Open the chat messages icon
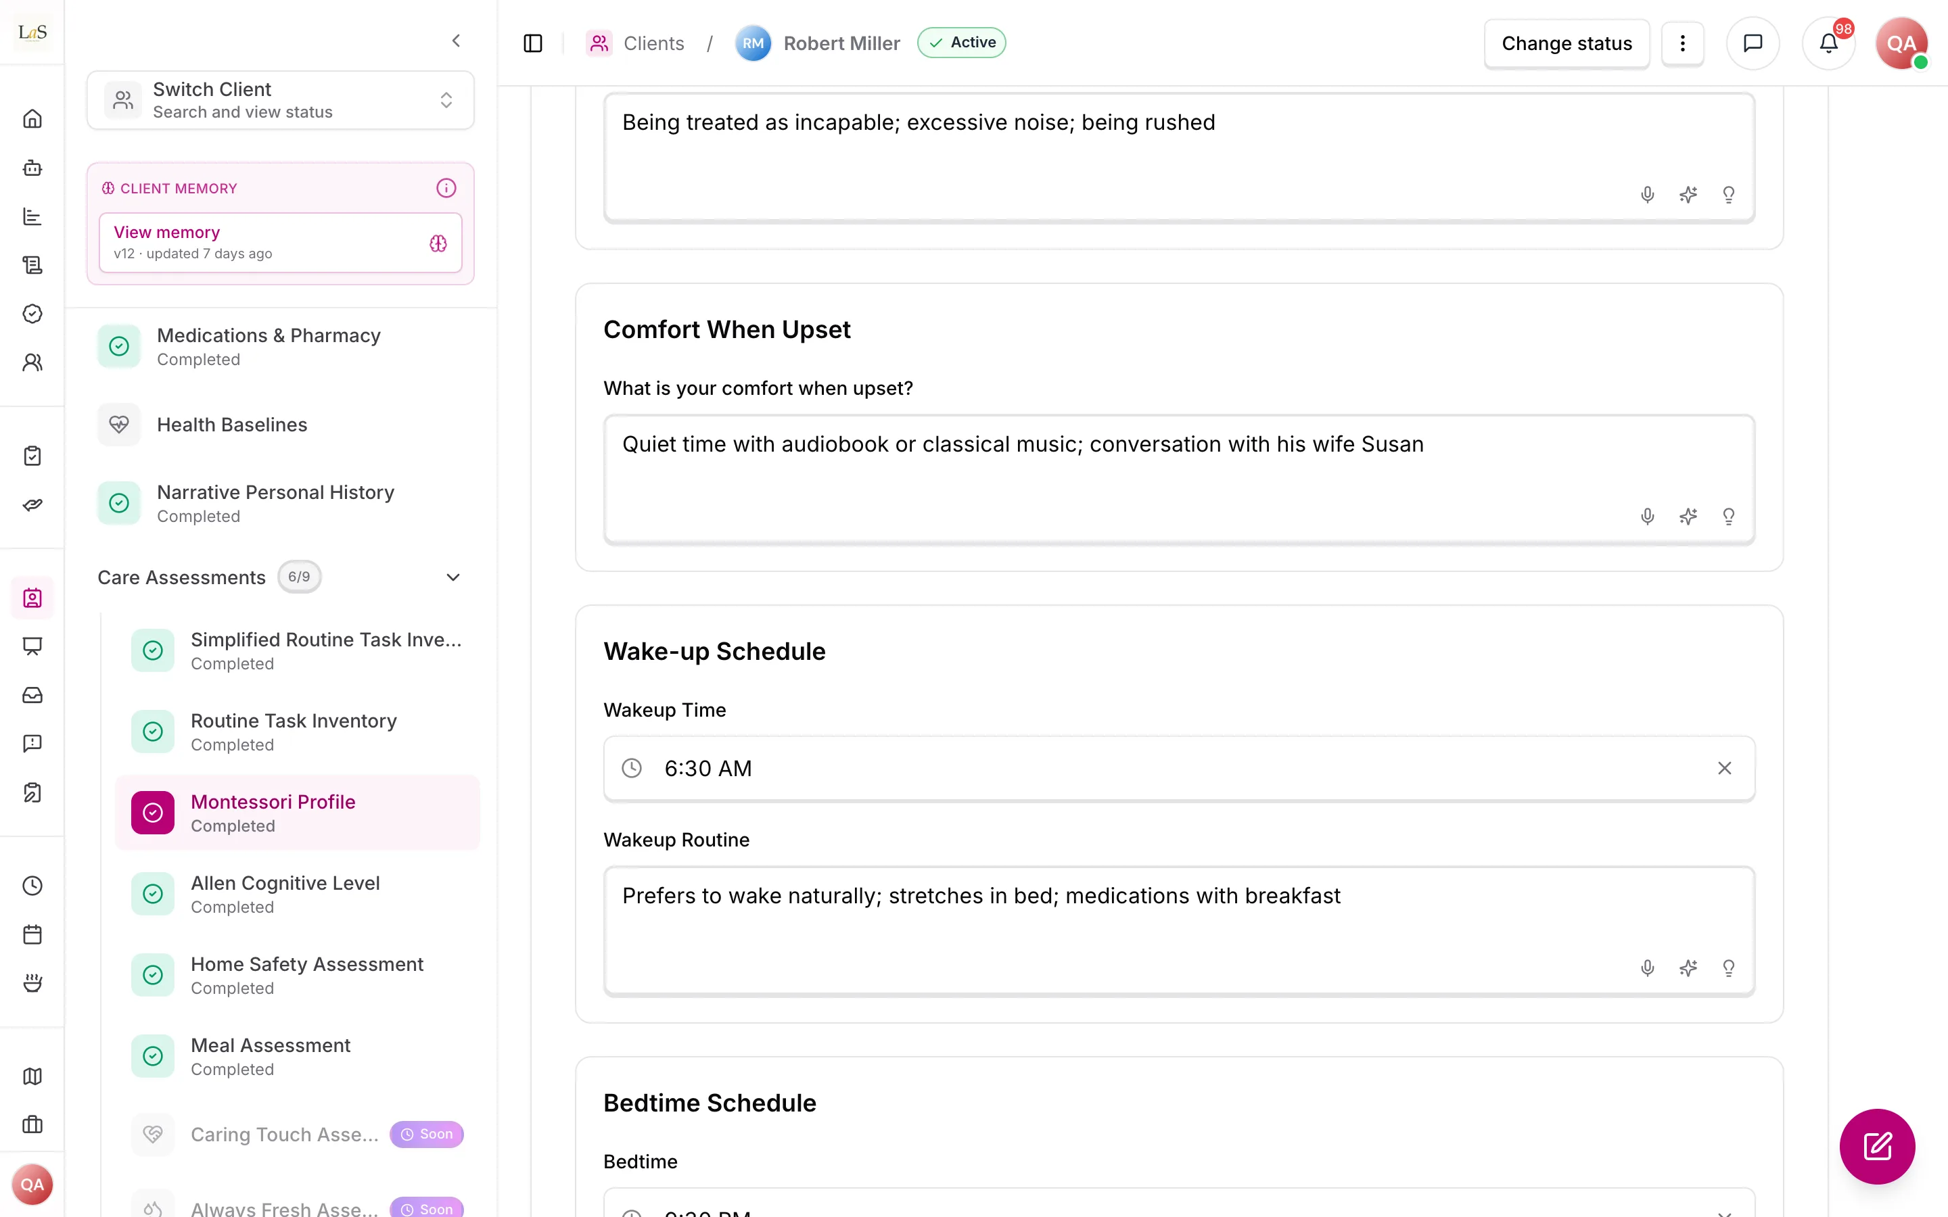The width and height of the screenshot is (1948, 1217). (x=1753, y=43)
